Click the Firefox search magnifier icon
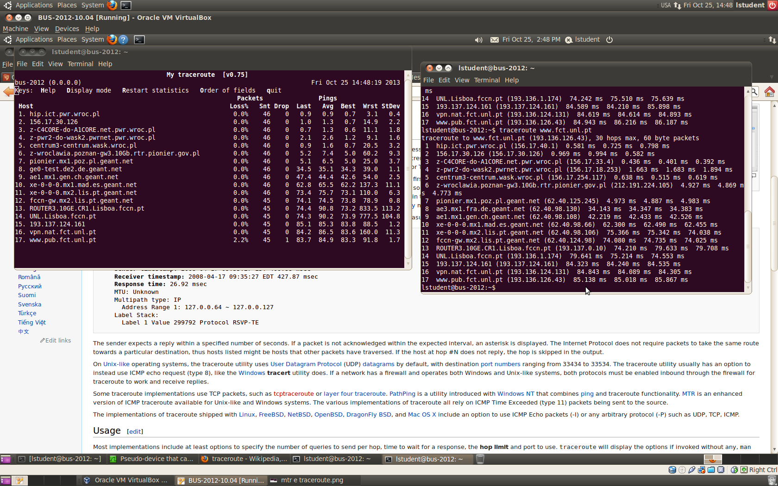The width and height of the screenshot is (778, 486). coord(754,92)
